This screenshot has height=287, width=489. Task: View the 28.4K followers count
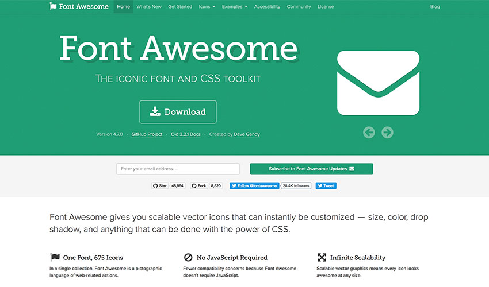click(296, 186)
